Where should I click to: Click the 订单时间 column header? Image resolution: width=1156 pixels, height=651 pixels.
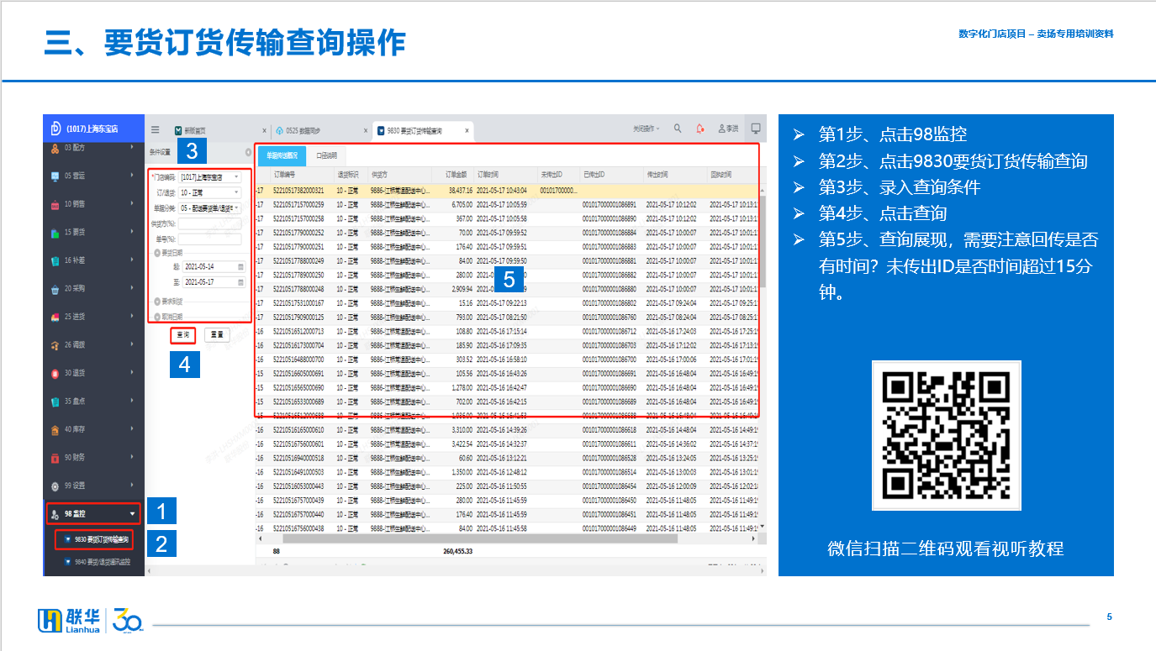[x=506, y=174]
